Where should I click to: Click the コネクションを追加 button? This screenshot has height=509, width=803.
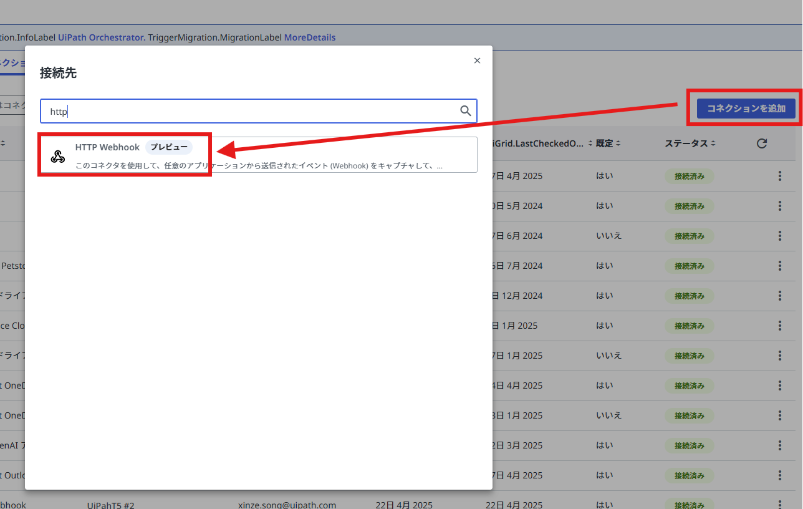(x=746, y=108)
